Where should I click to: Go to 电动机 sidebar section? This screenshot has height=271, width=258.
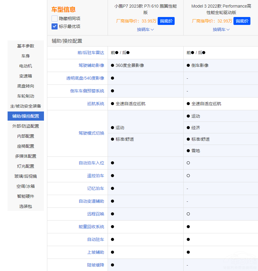pyautogui.click(x=26, y=66)
